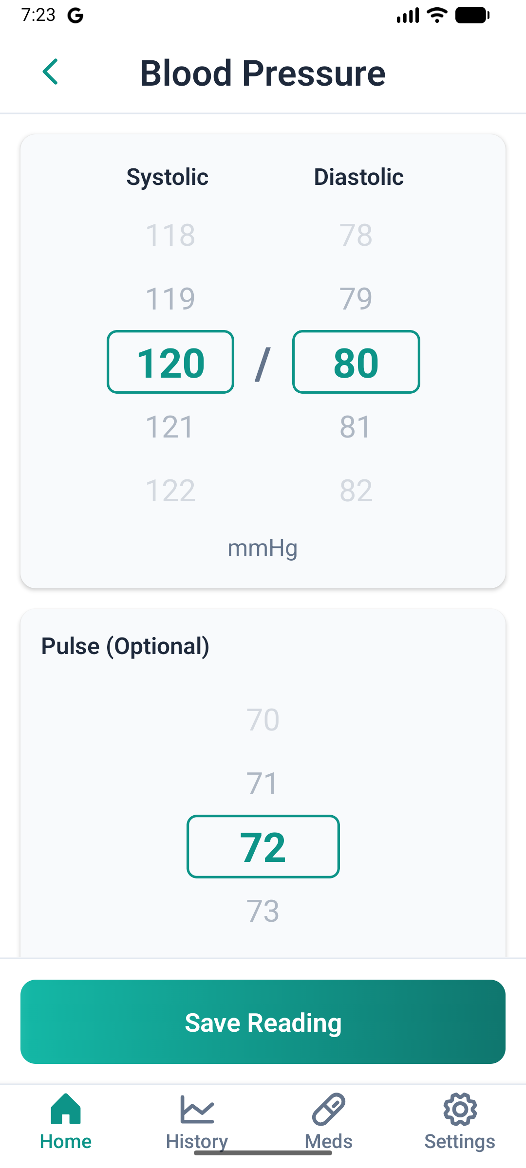Select pulse value 72
Screen dimensions: 526x1168
tap(263, 847)
